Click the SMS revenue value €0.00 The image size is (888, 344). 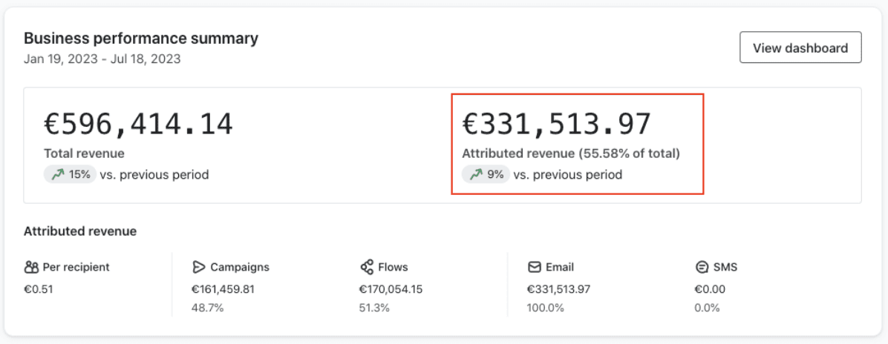(x=710, y=290)
